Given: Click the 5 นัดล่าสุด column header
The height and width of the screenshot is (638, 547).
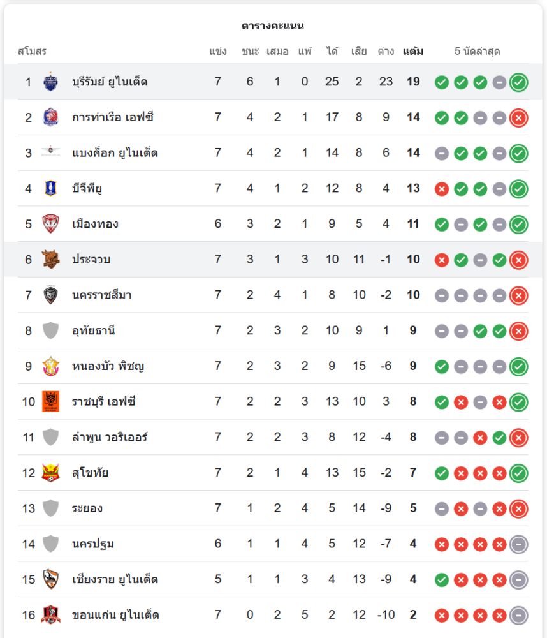Looking at the screenshot, I should click(x=477, y=51).
